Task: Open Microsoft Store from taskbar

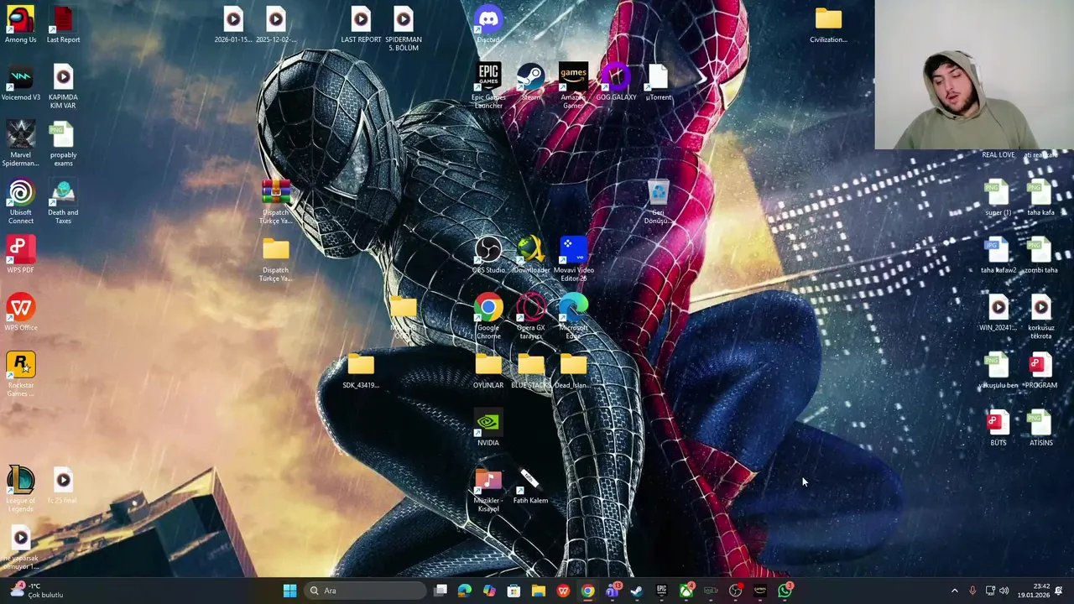Action: tap(514, 591)
